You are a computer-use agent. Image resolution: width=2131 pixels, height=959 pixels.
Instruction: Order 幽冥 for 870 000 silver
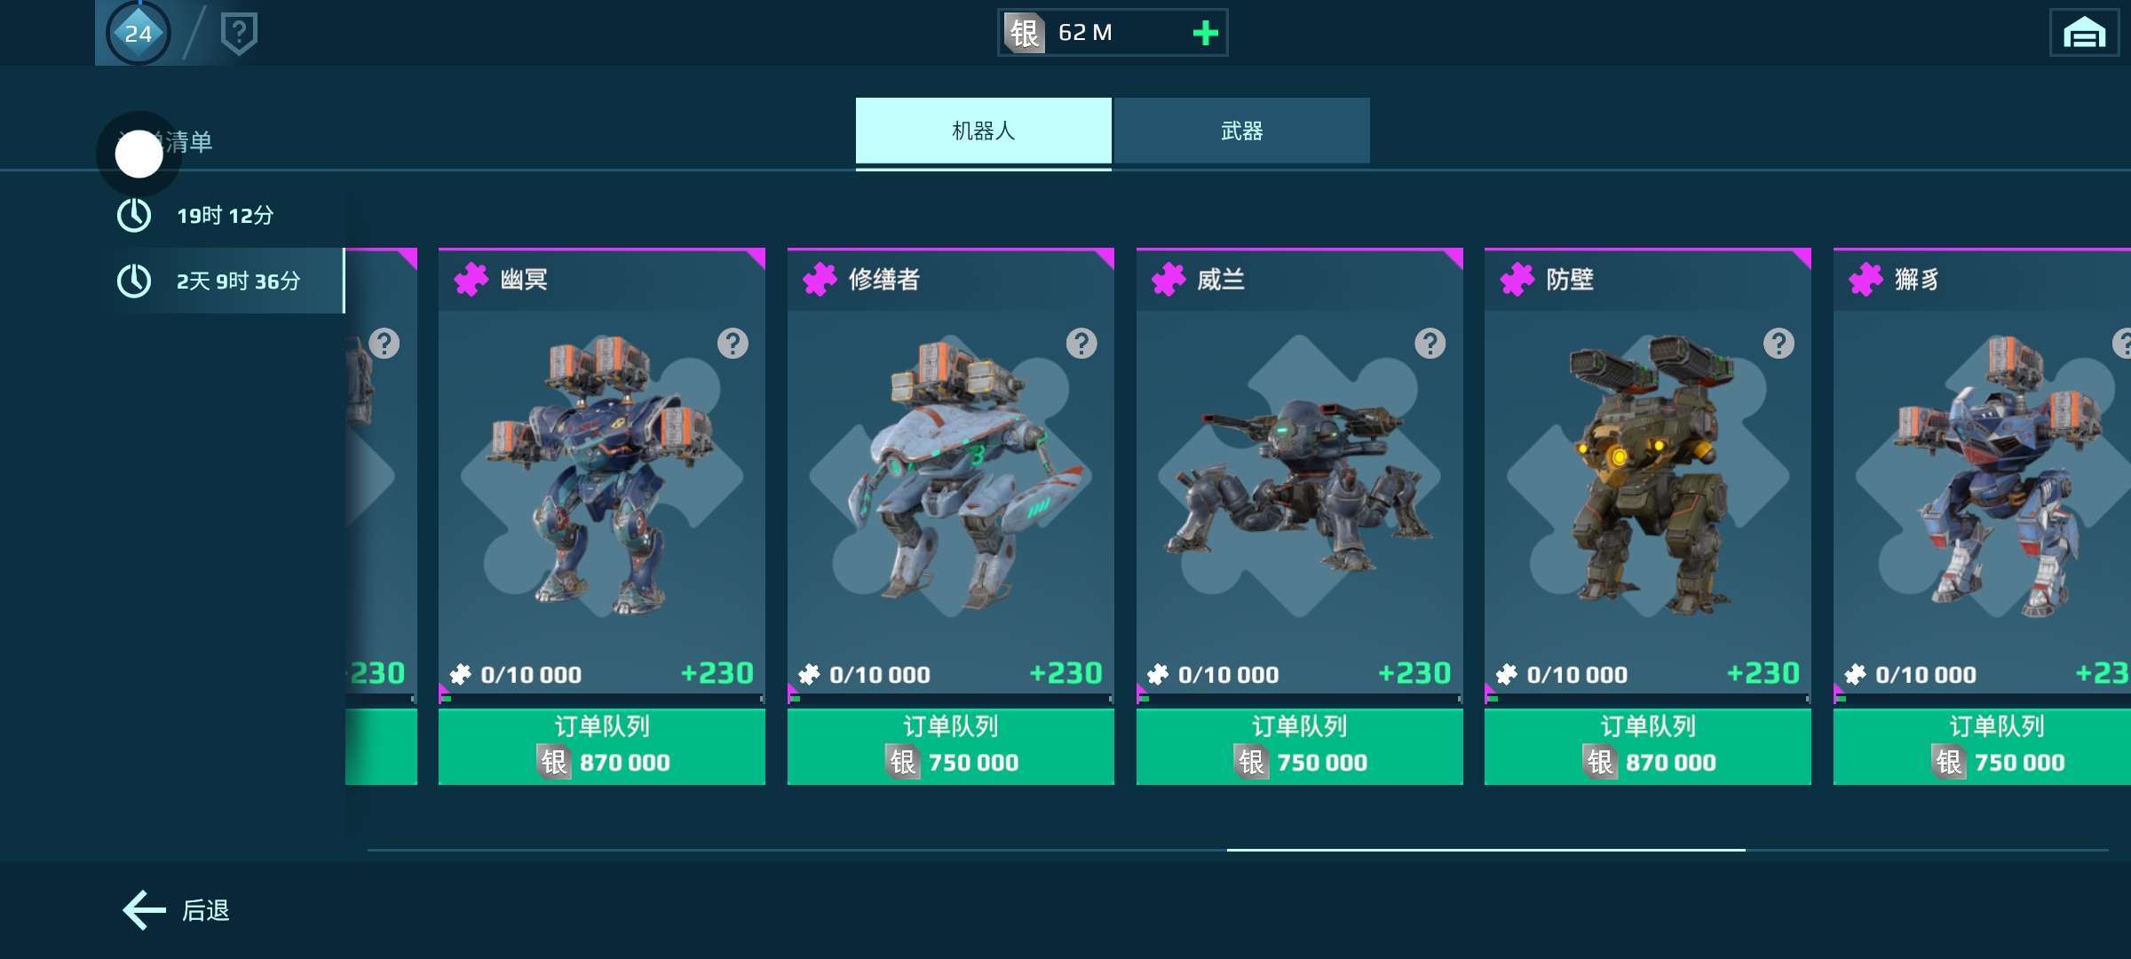pos(602,745)
